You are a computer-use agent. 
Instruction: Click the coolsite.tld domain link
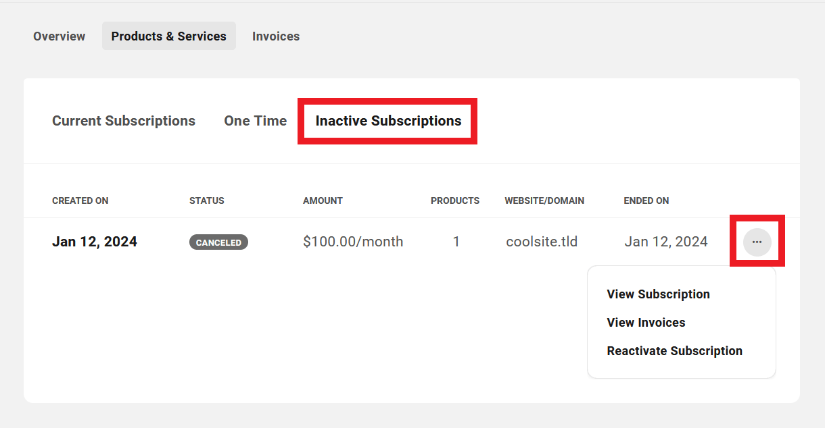(x=542, y=241)
